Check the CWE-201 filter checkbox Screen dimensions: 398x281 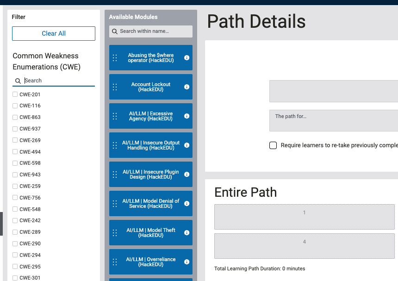point(15,94)
